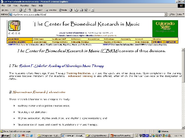Open the Tools menu
The image size is (185, 138).
[x=34, y=6]
